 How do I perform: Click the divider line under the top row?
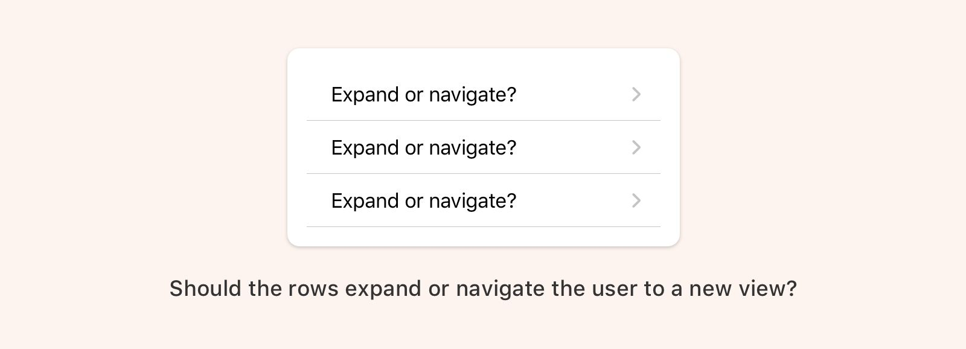pos(483,121)
